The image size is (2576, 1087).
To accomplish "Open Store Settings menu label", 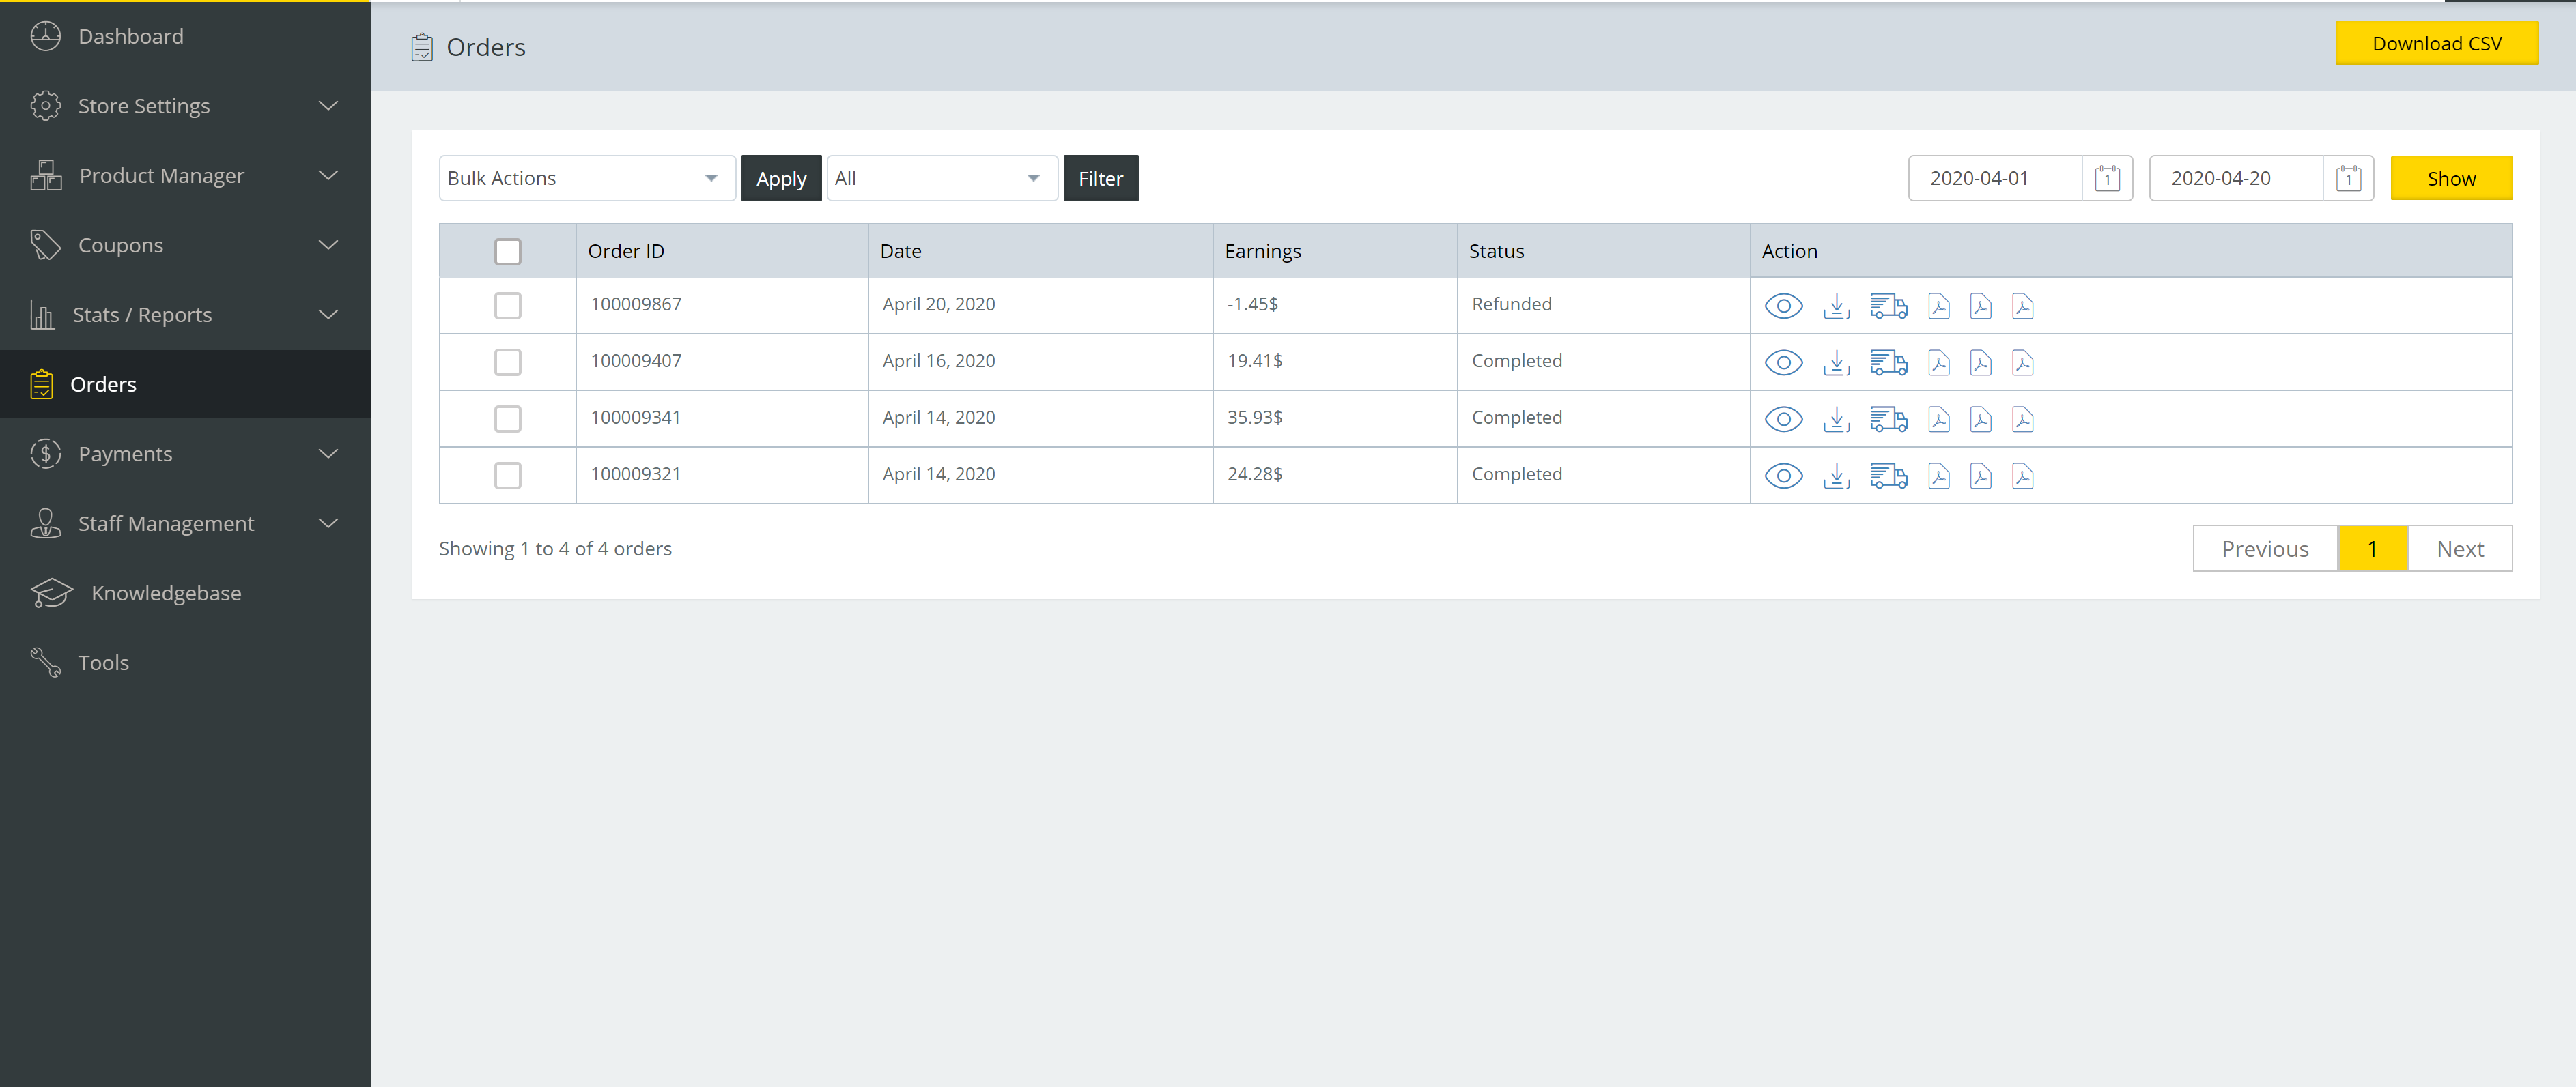I will pyautogui.click(x=144, y=106).
